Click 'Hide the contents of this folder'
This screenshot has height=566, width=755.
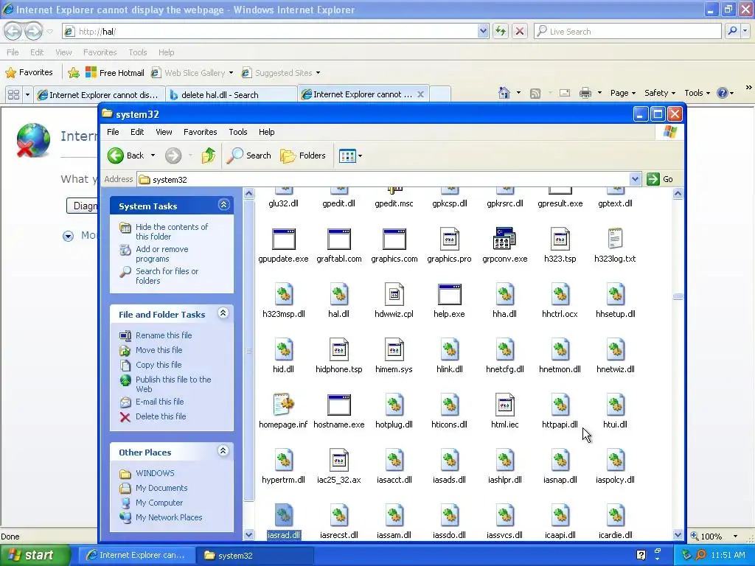[172, 231]
